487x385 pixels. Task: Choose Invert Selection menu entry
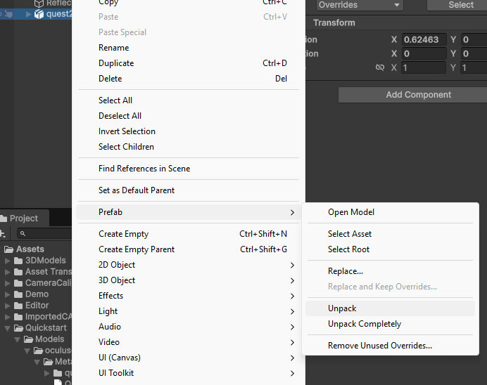tap(189, 131)
